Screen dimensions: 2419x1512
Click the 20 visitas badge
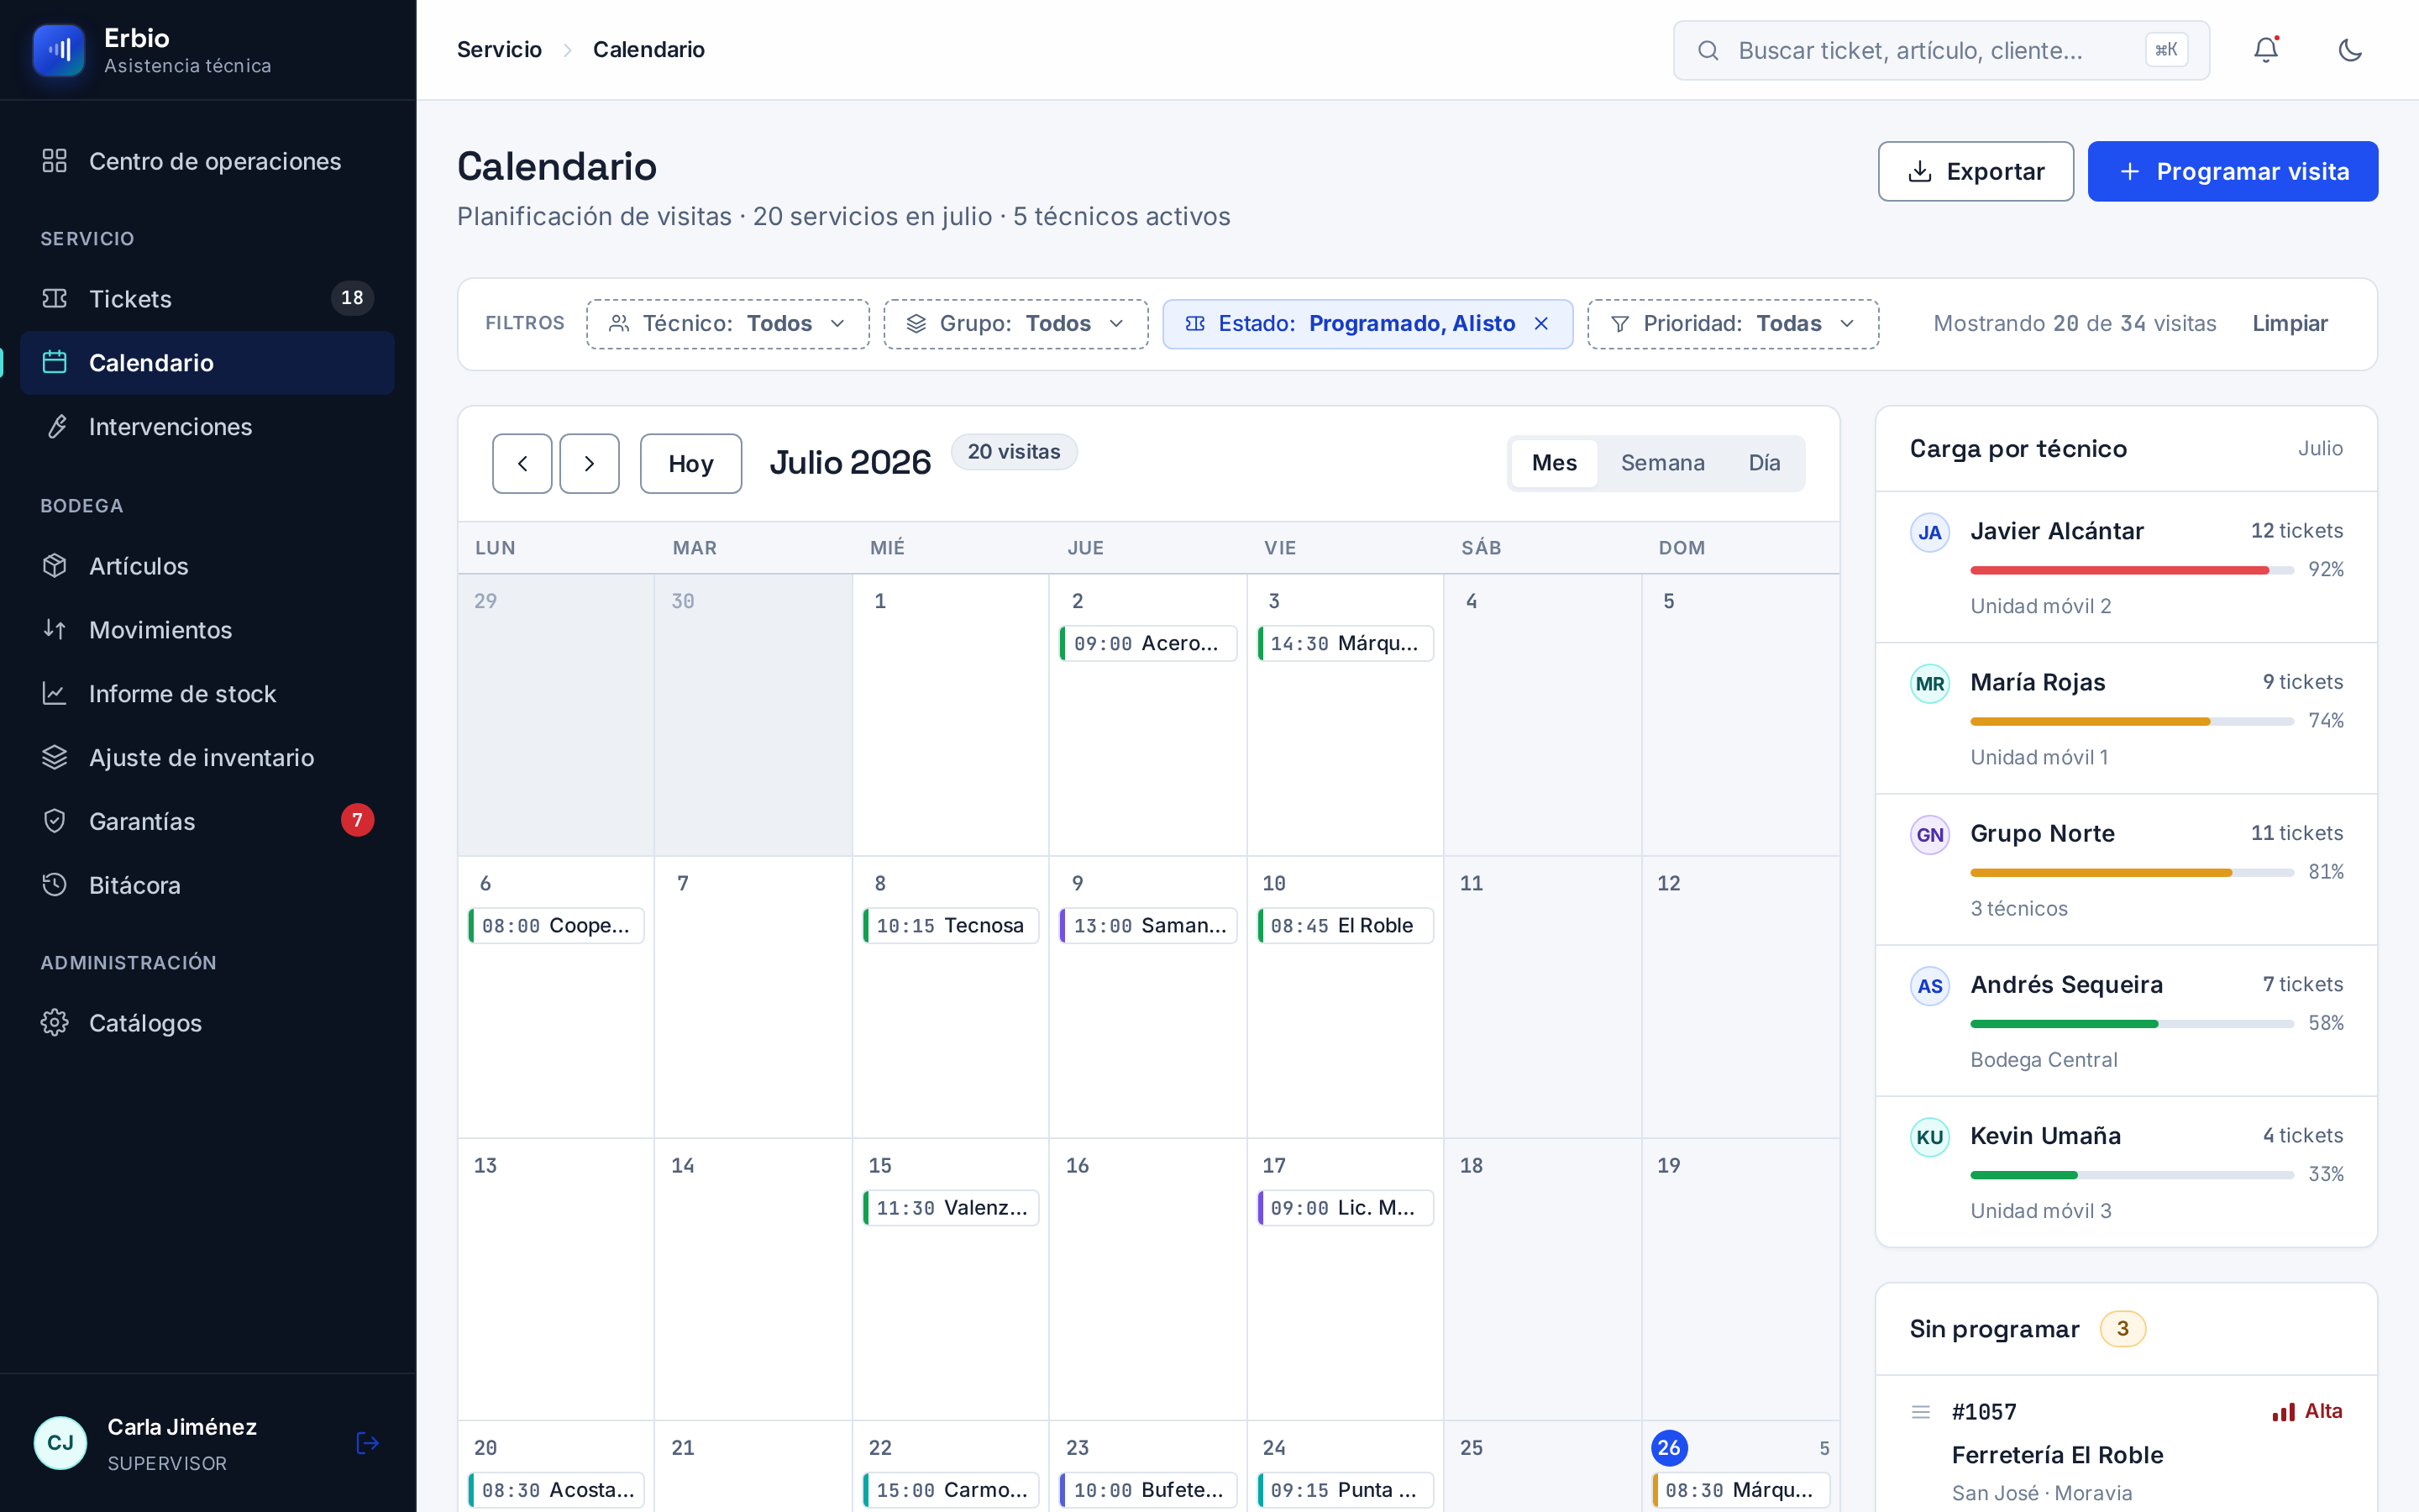coord(1014,452)
